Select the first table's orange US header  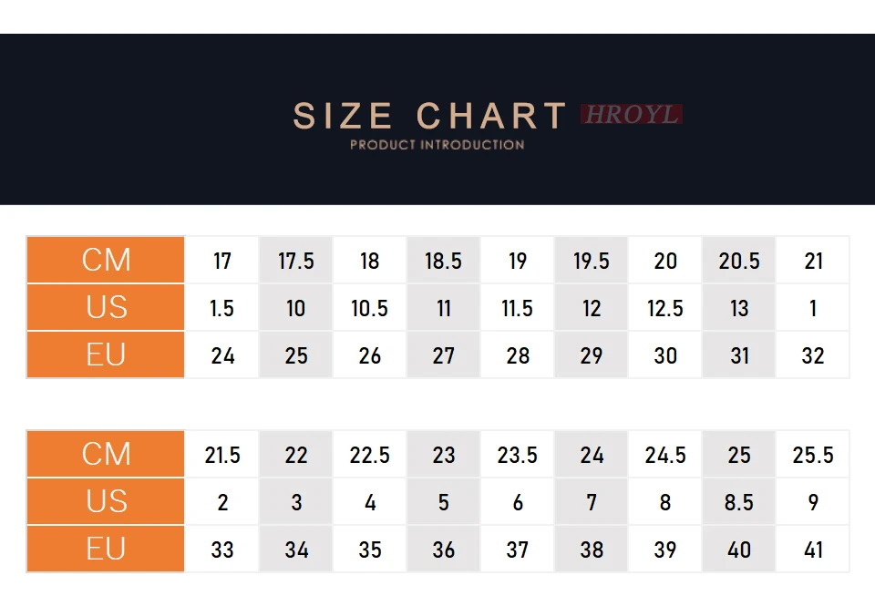[x=106, y=307]
